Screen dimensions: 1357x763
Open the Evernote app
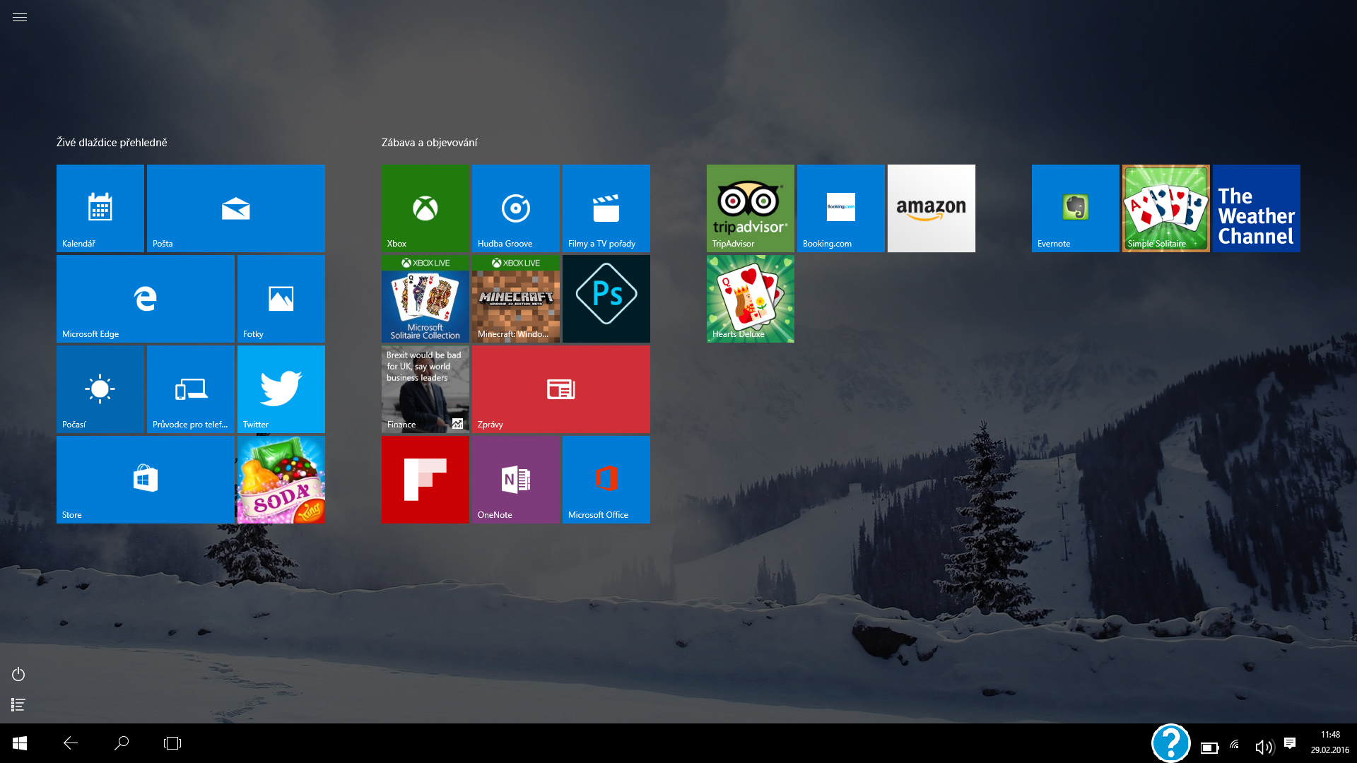point(1075,208)
